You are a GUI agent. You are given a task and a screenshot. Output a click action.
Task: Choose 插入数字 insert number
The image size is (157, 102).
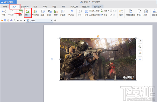(x=94, y=11)
